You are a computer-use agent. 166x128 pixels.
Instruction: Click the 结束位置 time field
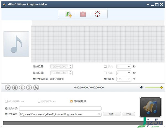pos(59,73)
